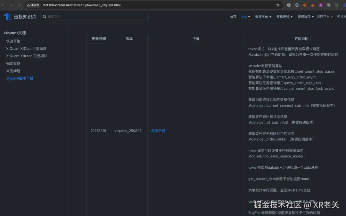Click the 'token模式同datadir' line
This screenshot has height=216, width=346.
pyautogui.click(x=283, y=167)
